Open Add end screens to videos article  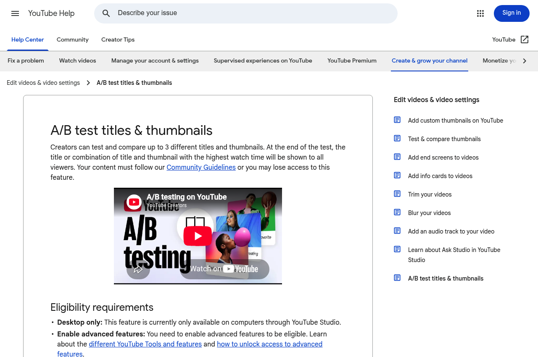click(443, 157)
